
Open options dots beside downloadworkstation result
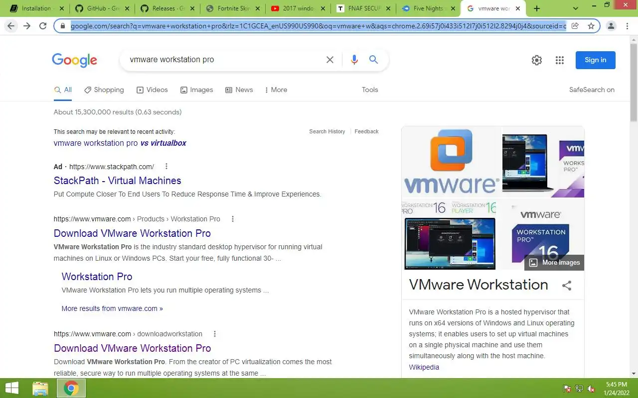click(215, 334)
